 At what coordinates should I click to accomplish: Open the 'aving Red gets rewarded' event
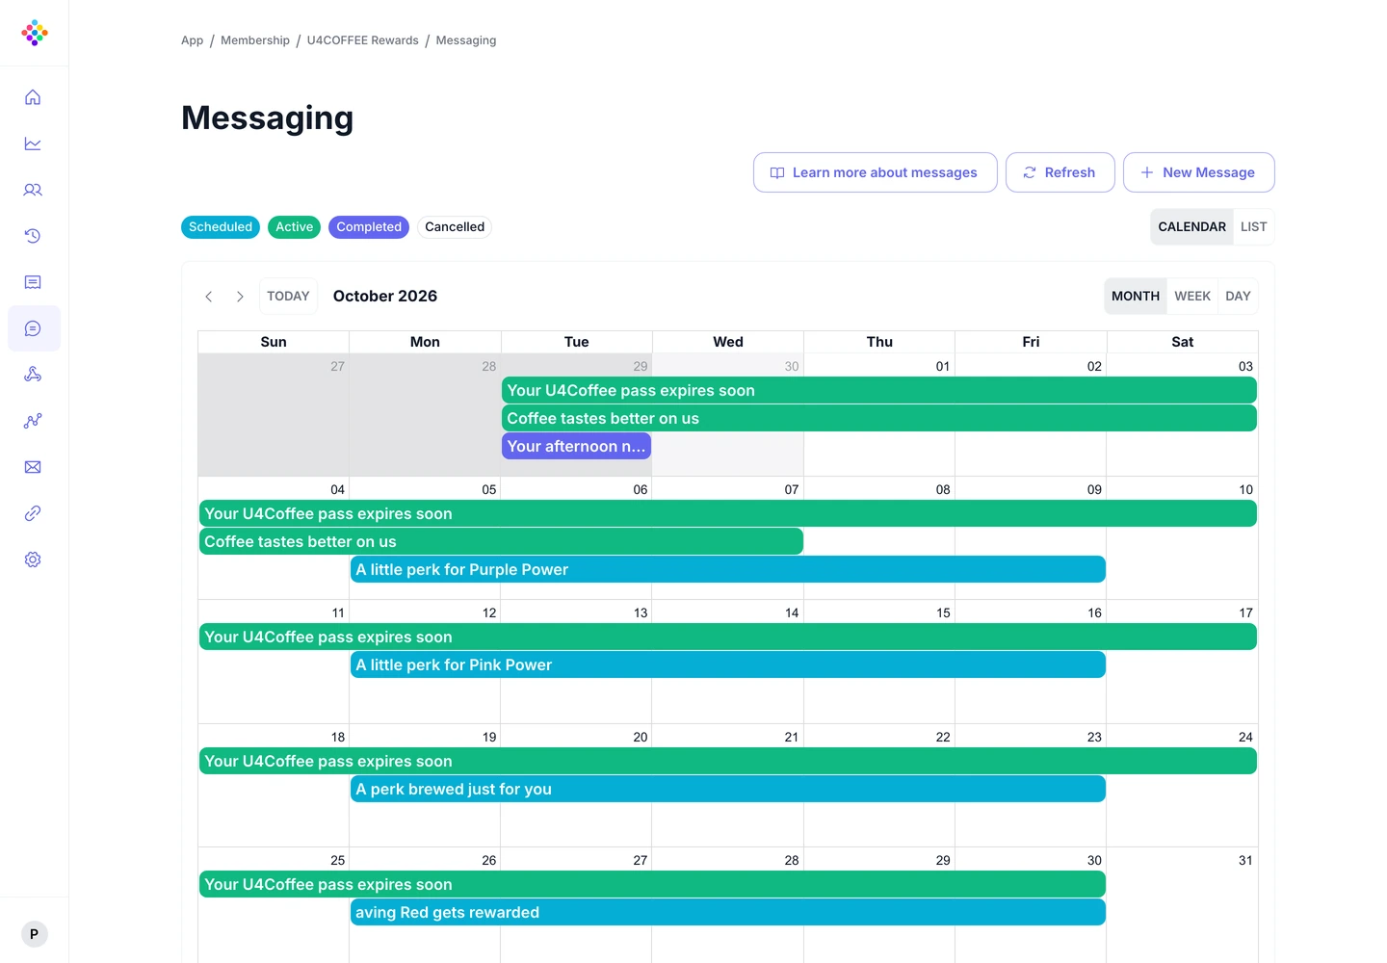point(728,912)
